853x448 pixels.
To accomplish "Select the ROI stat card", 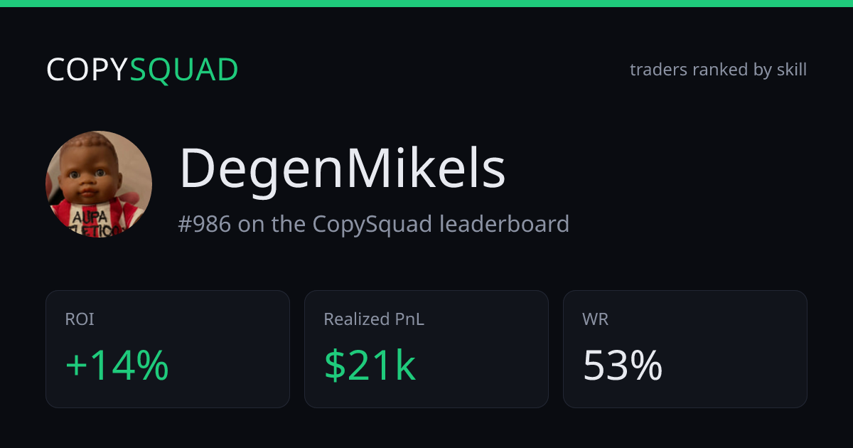I will click(168, 349).
